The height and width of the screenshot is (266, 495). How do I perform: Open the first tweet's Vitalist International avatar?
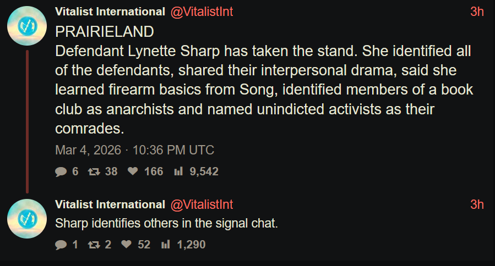26,26
